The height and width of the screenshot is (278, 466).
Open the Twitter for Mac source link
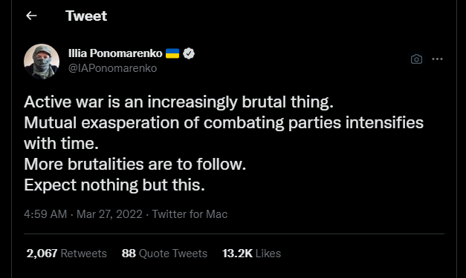click(190, 214)
